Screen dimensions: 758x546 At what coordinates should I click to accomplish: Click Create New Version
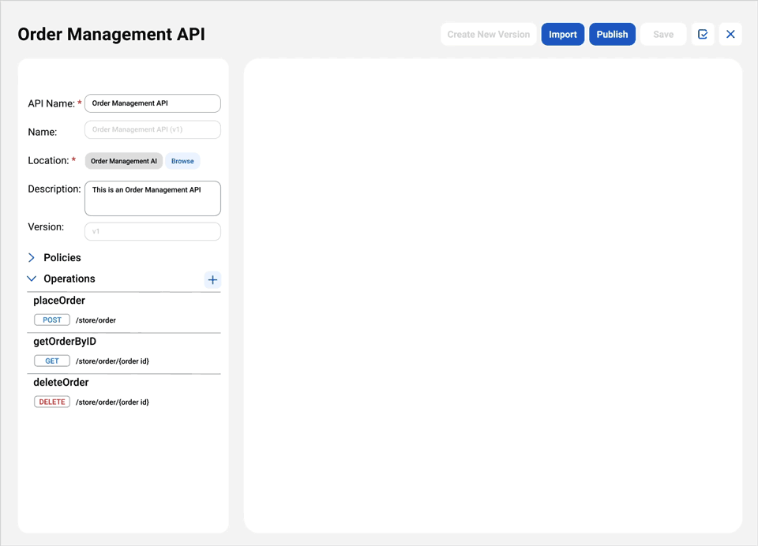[488, 34]
